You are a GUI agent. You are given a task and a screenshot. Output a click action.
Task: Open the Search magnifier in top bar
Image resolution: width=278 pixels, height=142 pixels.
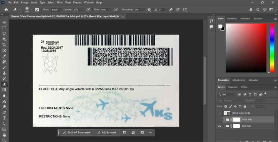(x=258, y=10)
